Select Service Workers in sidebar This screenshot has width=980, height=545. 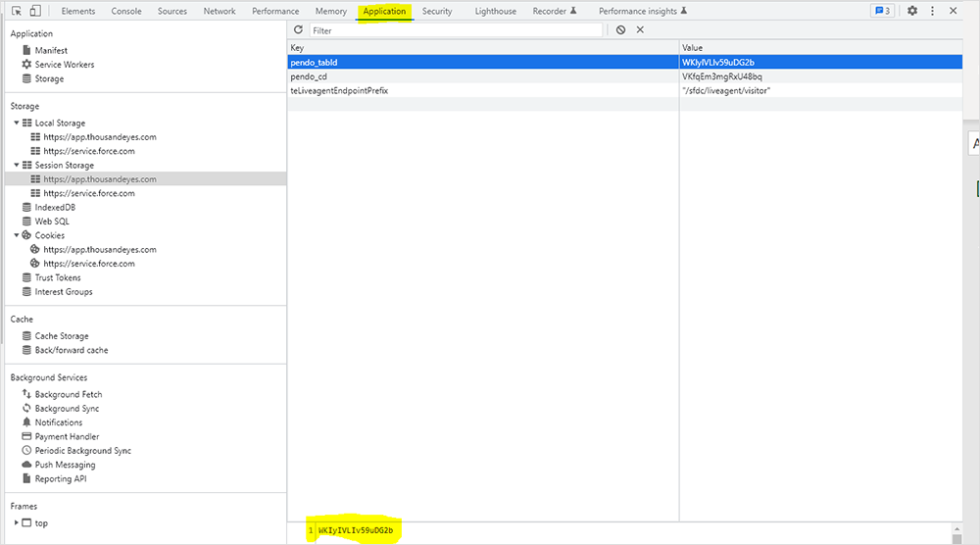[x=64, y=65]
